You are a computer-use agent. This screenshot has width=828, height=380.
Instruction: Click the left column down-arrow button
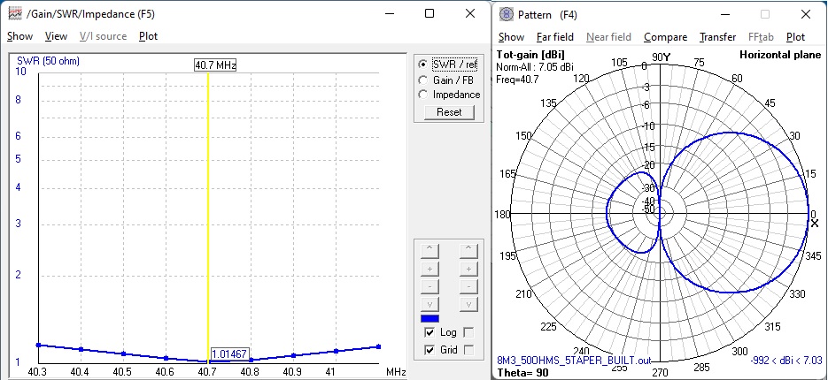[429, 305]
